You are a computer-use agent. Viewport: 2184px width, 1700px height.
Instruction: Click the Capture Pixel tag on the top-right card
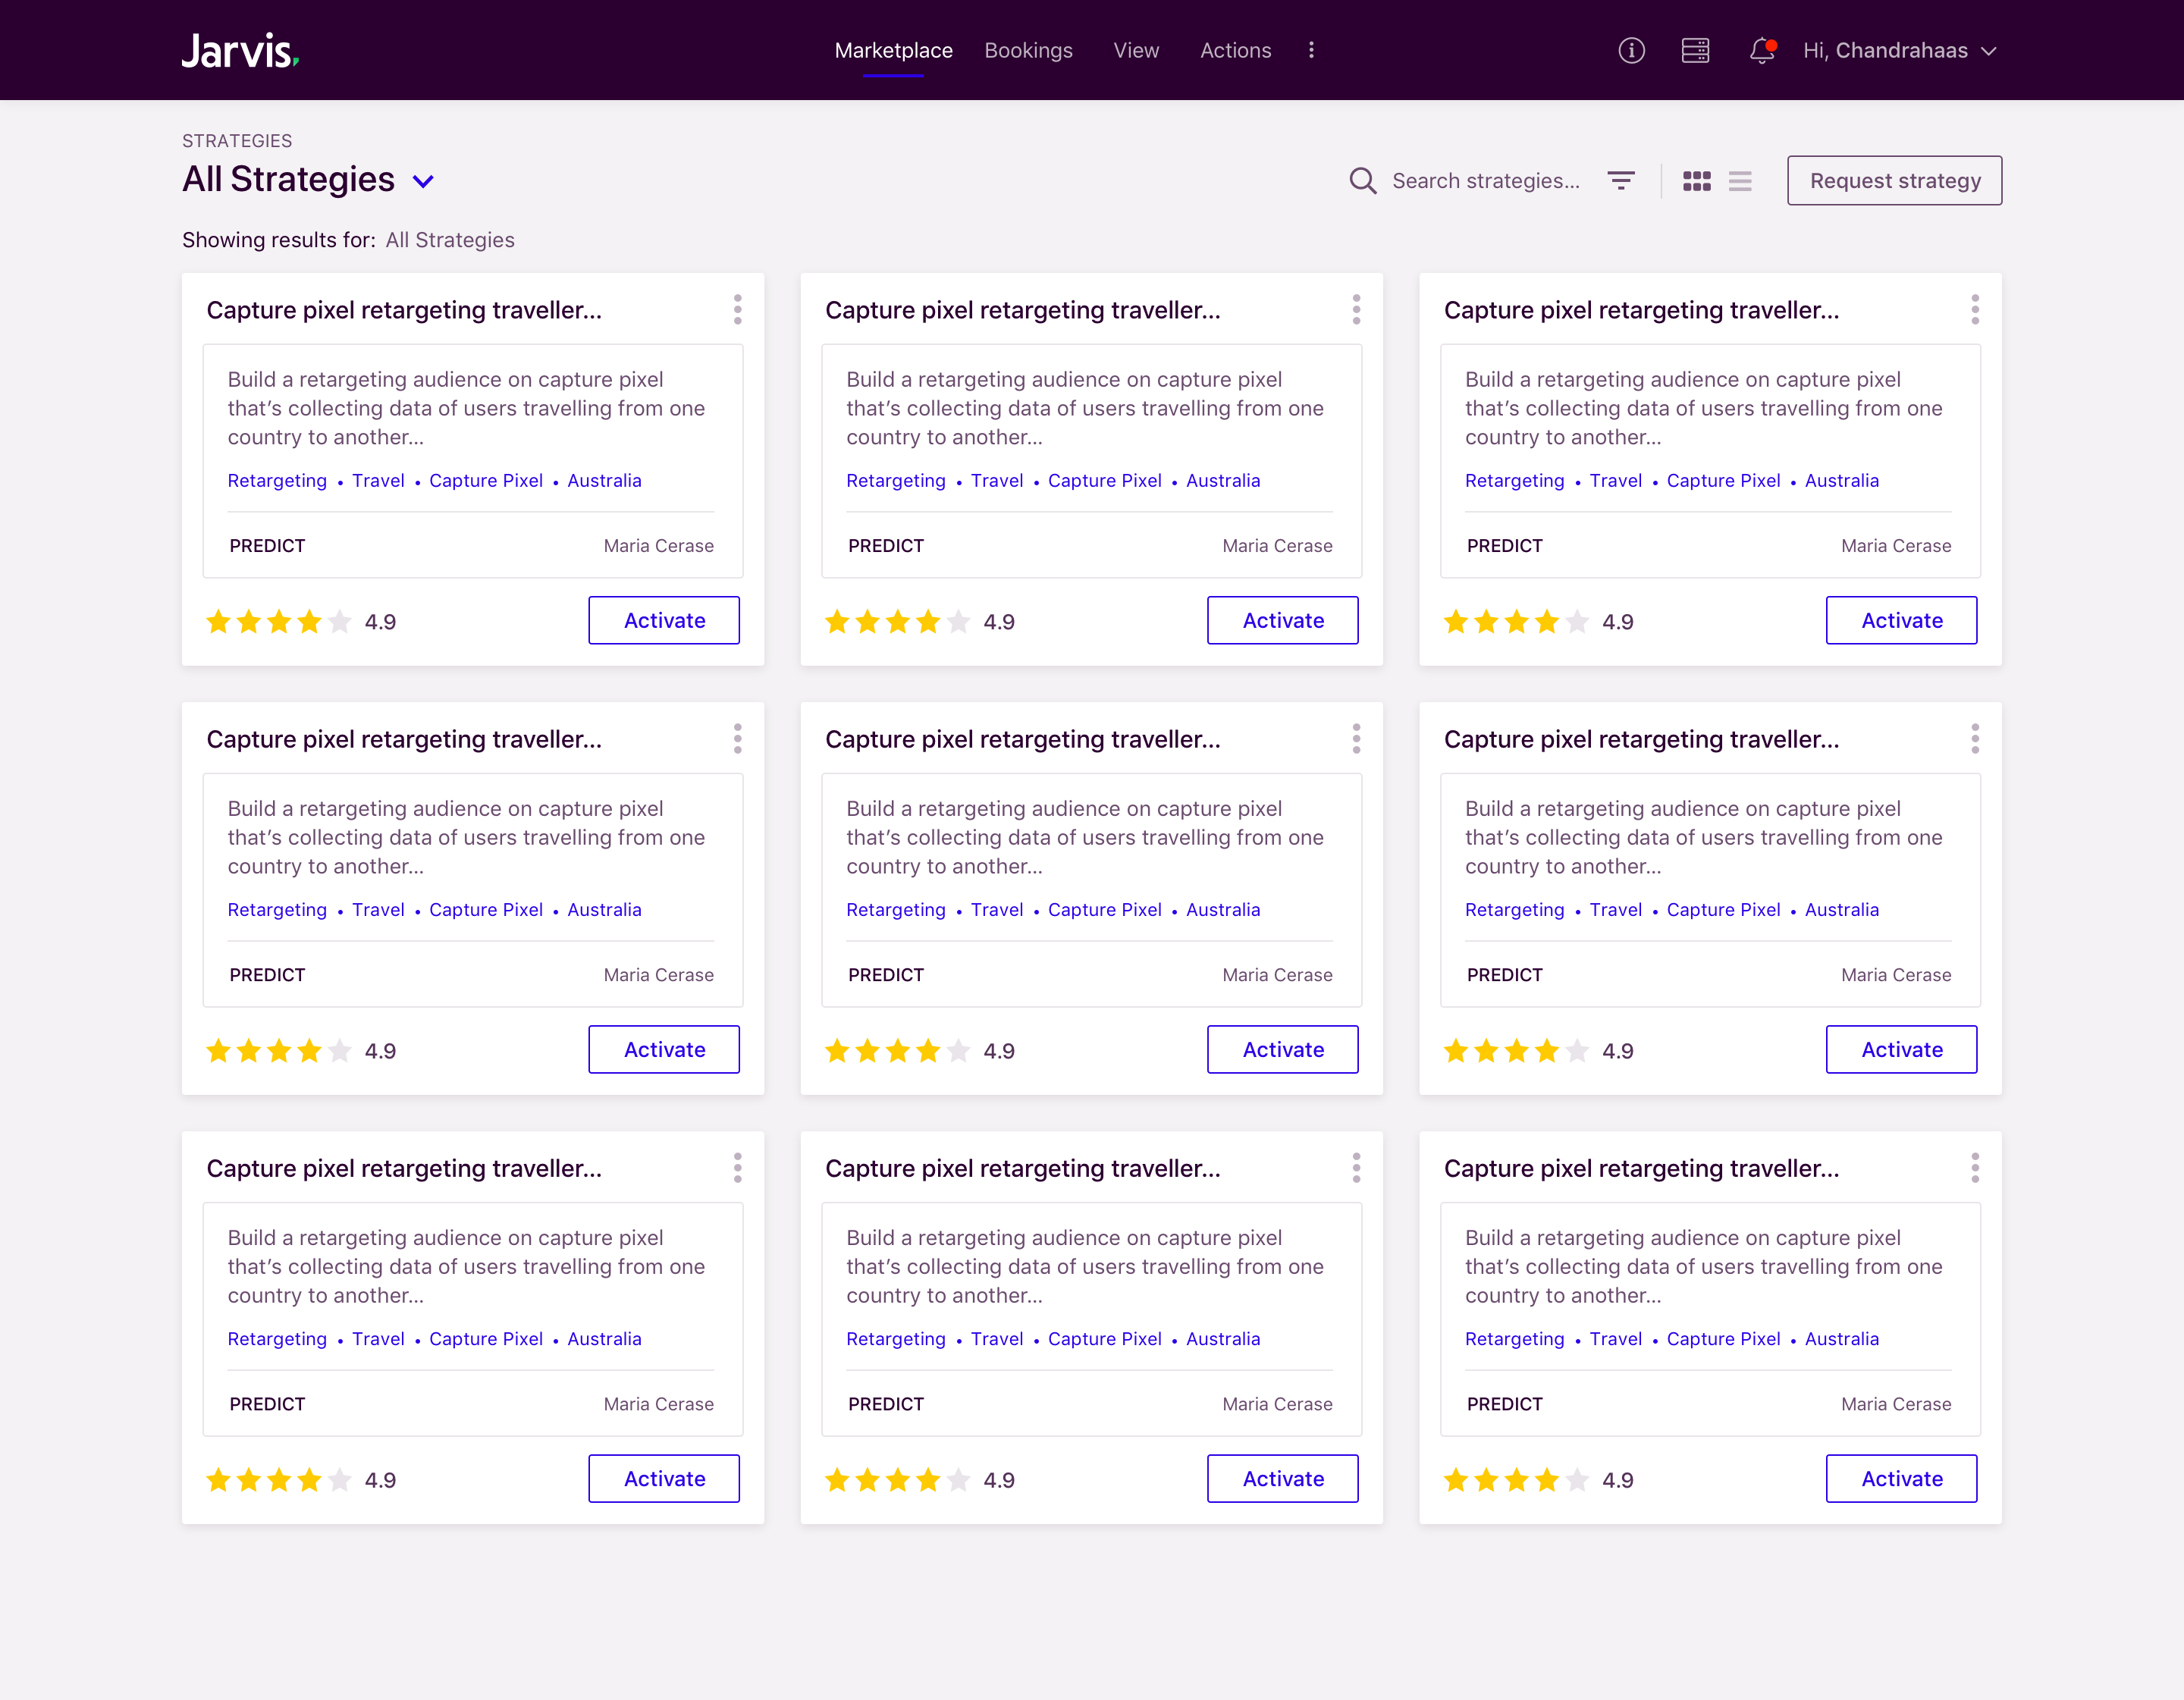click(x=1723, y=481)
